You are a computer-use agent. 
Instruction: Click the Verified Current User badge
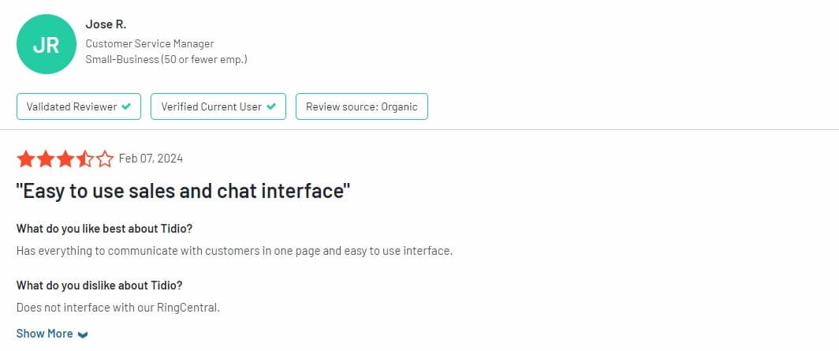click(218, 106)
